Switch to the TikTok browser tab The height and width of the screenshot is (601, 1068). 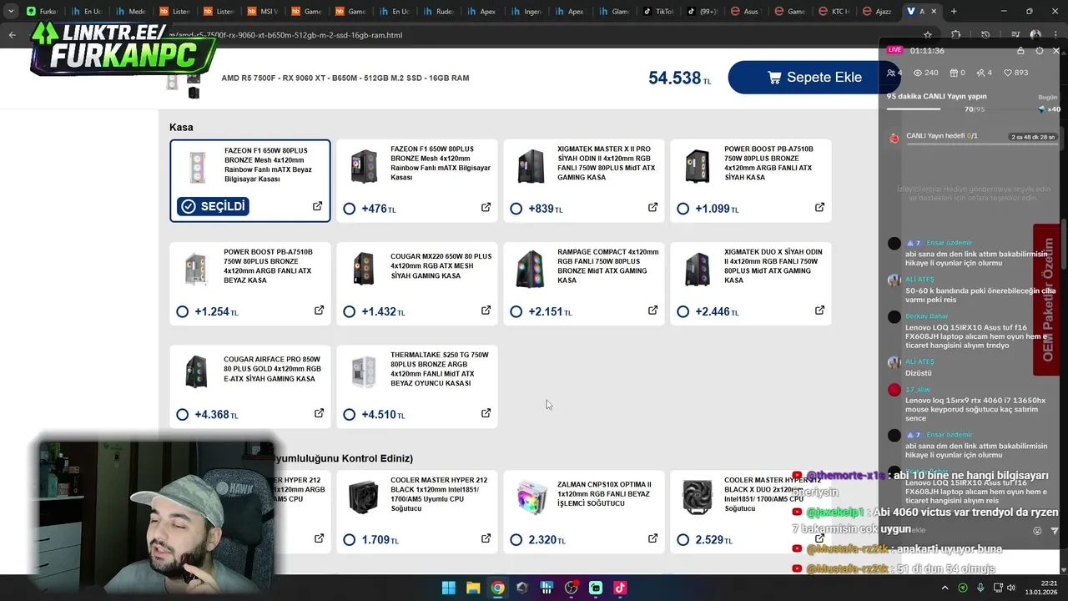(x=658, y=12)
